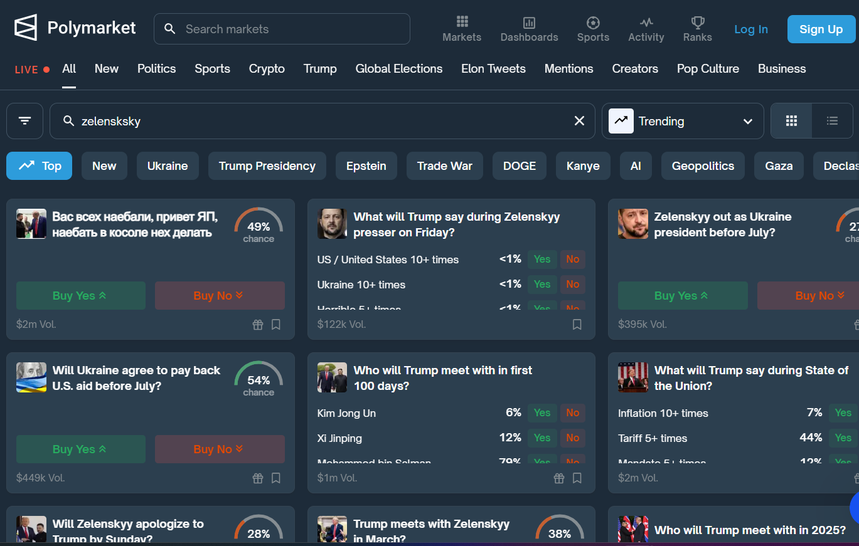This screenshot has height=546, width=859.
Task: Clear the zelensksky search with the X icon
Action: tap(579, 121)
